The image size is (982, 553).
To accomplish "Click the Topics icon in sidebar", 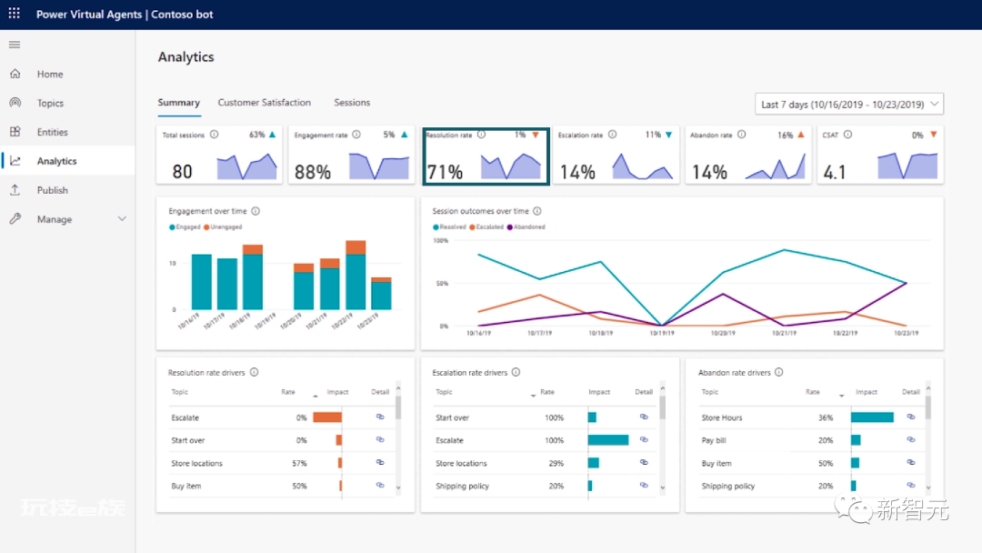I will click(x=15, y=103).
